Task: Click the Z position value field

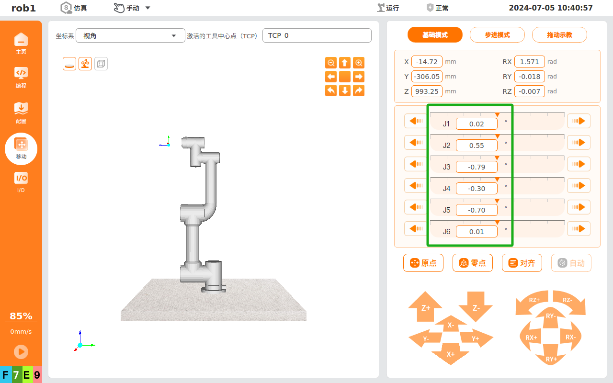Action: point(427,91)
